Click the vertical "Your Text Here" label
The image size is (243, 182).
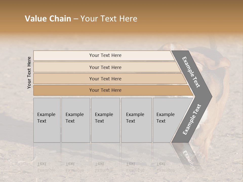click(x=29, y=72)
